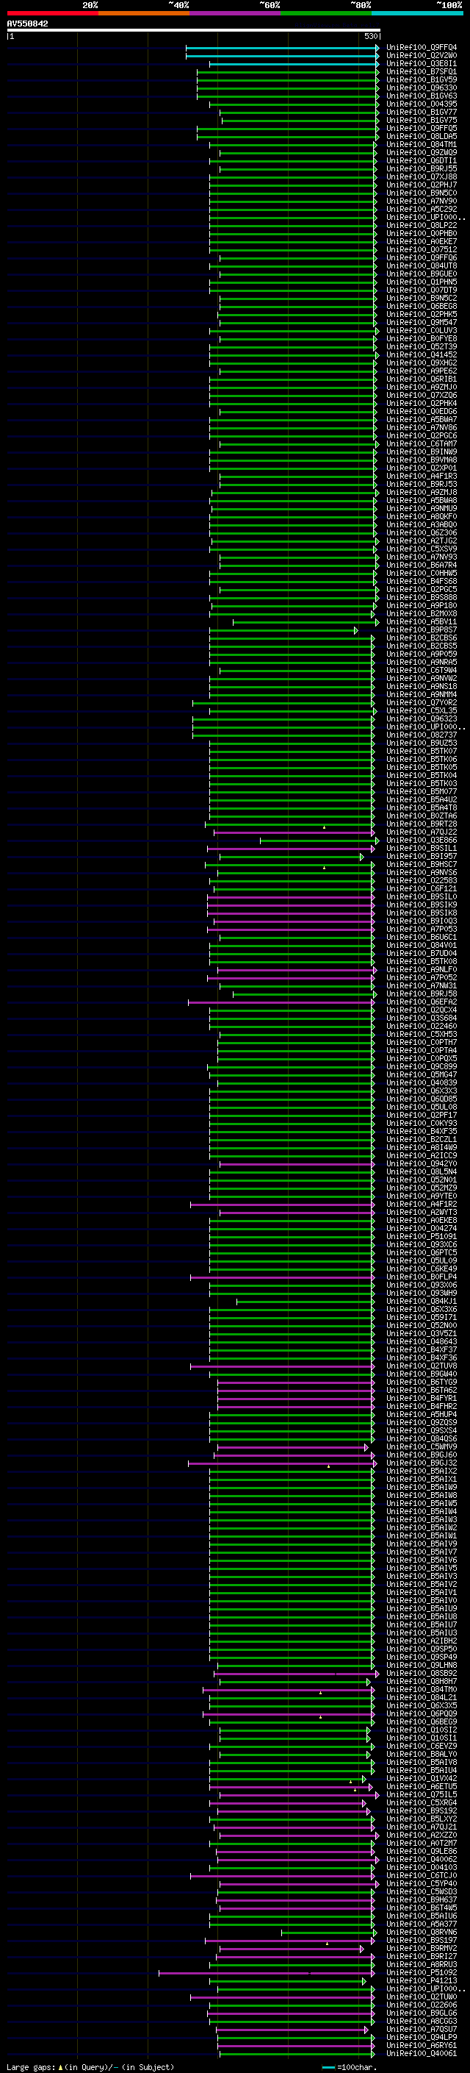Select the UniRef100_B9I957 label
This screenshot has width=470, height=2073.
[x=421, y=856]
